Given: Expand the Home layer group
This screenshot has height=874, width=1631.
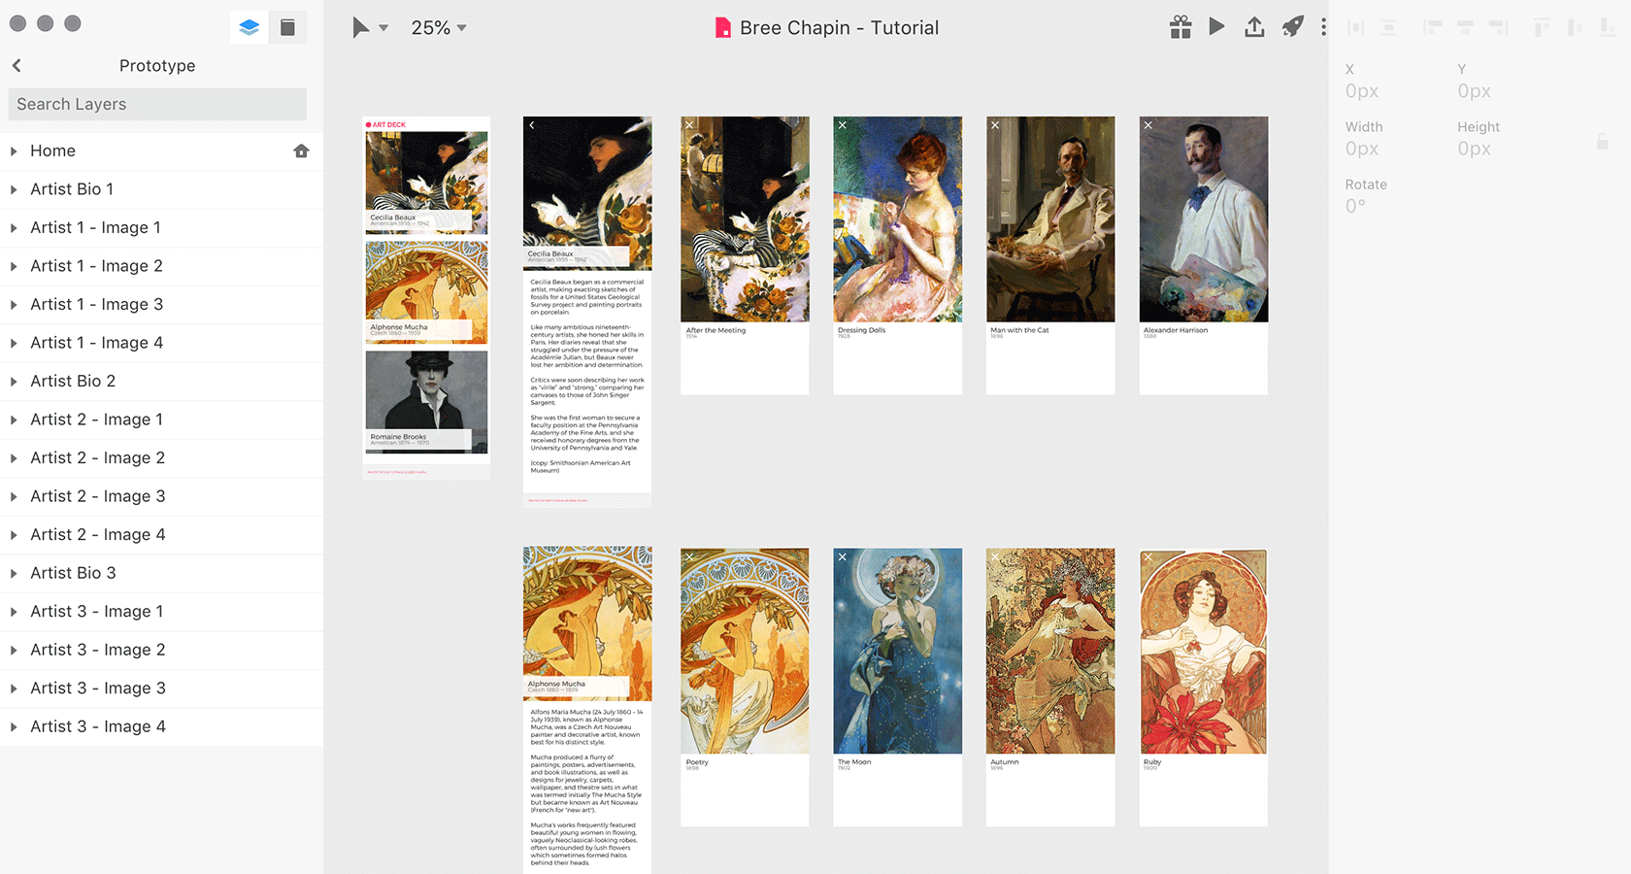Looking at the screenshot, I should (14, 151).
